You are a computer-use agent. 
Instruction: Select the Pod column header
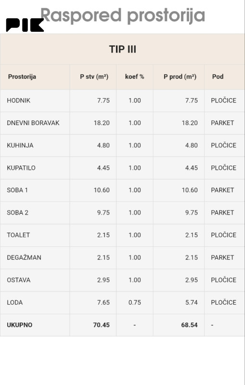point(218,77)
